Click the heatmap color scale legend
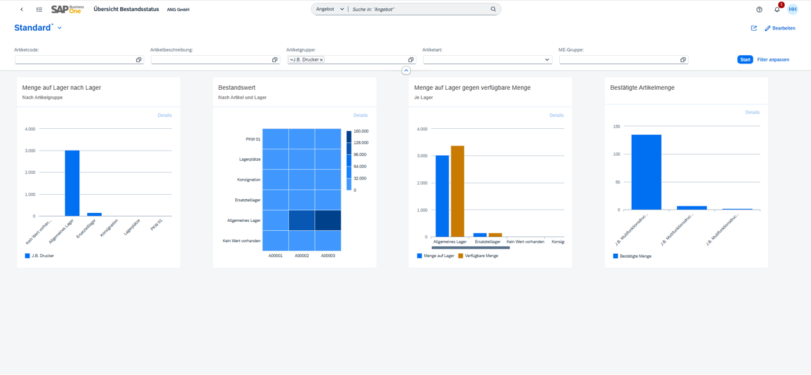Screen dimensions: 811x375 point(349,160)
